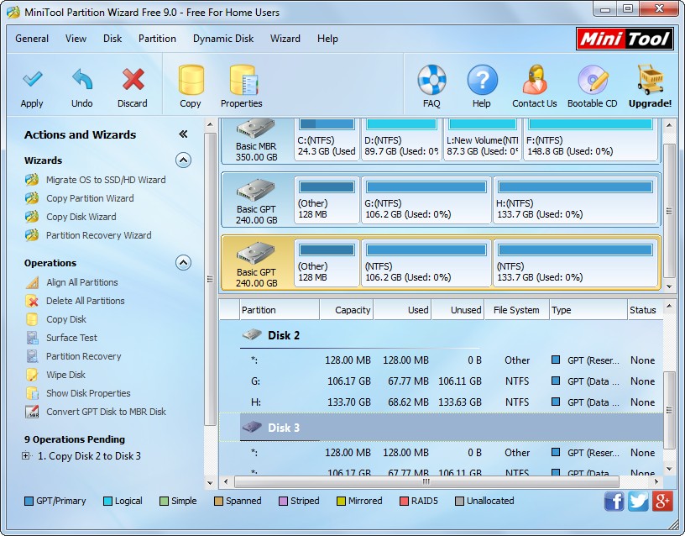685x536 pixels.
Task: Open the FAQ lifebuoy icon
Action: click(x=431, y=80)
